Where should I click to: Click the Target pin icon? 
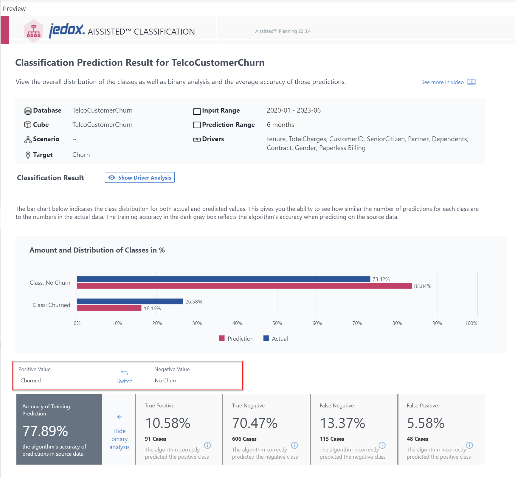tap(28, 155)
